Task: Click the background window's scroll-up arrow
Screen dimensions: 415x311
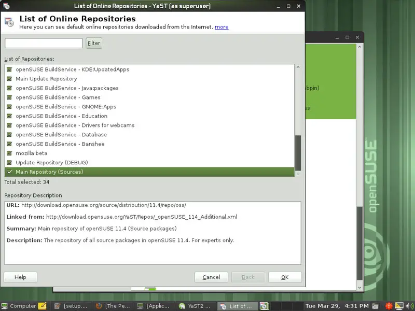Action: [x=359, y=47]
